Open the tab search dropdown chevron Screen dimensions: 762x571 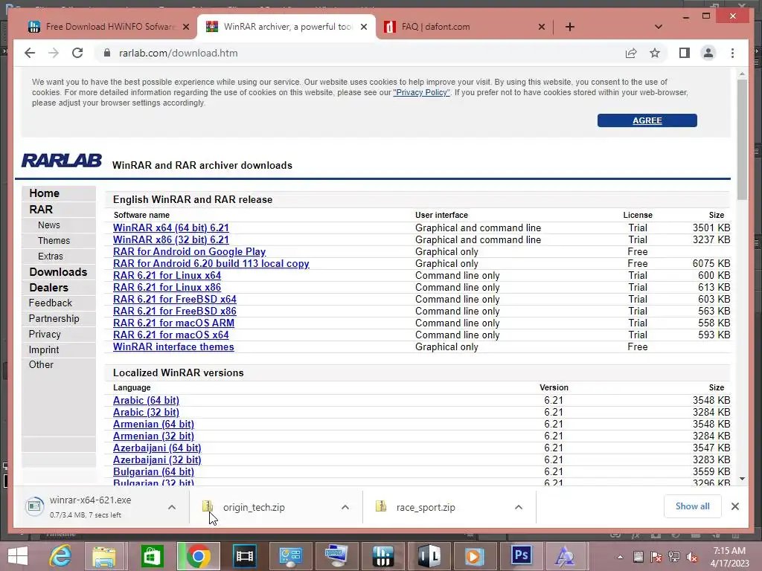(x=659, y=27)
